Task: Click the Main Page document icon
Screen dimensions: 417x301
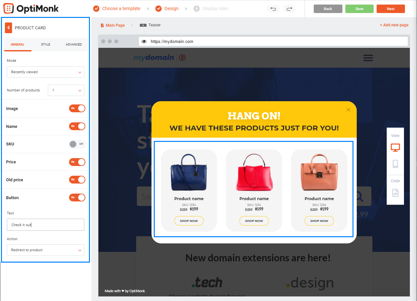Action: [x=102, y=25]
